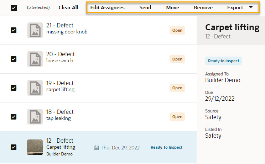The height and width of the screenshot is (164, 265).
Task: Click Ready to Inspect badge in detail panel
Action: [x=223, y=61]
